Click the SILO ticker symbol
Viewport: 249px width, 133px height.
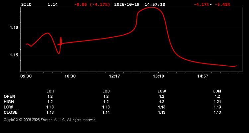point(26,4)
